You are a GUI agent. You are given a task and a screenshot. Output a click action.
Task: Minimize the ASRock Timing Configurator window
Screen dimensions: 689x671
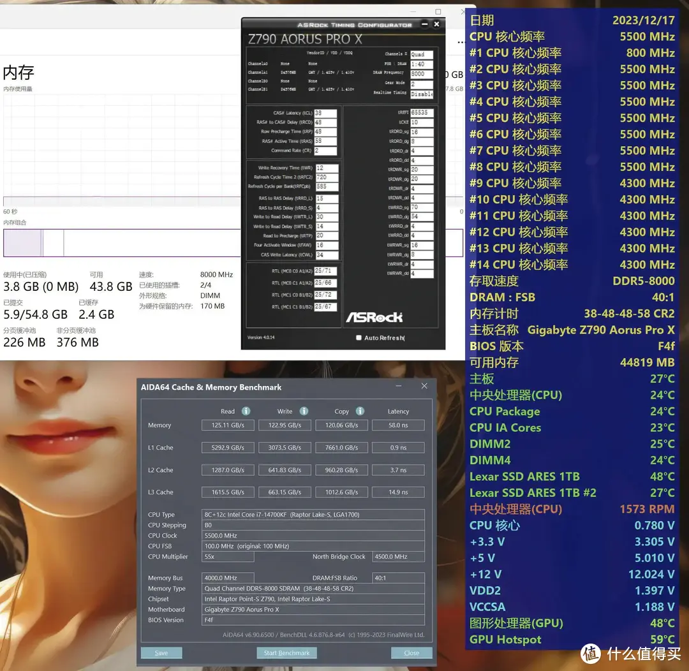(x=424, y=25)
